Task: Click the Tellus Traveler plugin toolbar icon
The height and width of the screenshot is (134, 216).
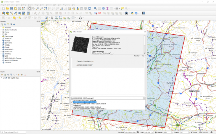Action: [x=126, y=13]
